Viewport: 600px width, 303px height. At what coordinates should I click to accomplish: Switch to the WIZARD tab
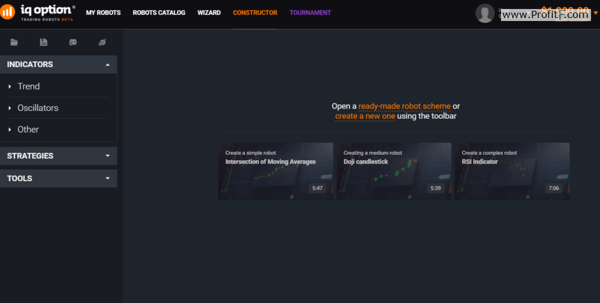(x=209, y=13)
